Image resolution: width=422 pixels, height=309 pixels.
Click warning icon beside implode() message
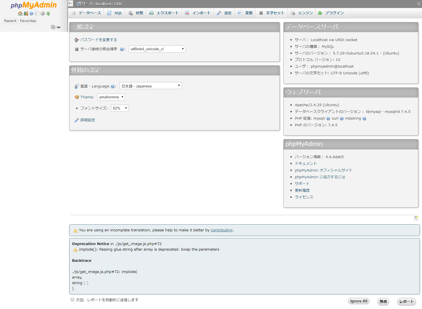point(75,249)
